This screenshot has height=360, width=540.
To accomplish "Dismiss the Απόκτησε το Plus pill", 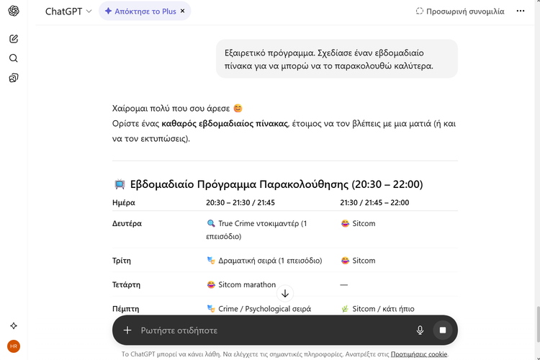I will point(183,12).
